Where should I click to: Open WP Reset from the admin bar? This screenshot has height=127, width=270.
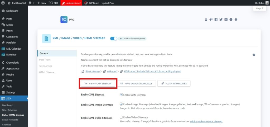(91, 3)
